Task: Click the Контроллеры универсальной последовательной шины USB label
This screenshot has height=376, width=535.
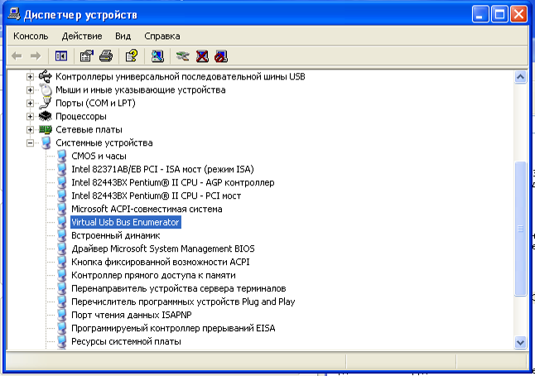Action: [181, 76]
